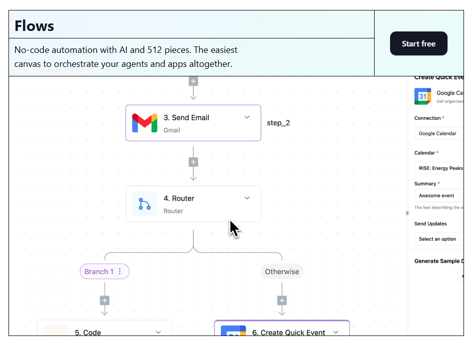Click the plus icon below Branch 1
Screen dimensions: 468x342
point(104,300)
